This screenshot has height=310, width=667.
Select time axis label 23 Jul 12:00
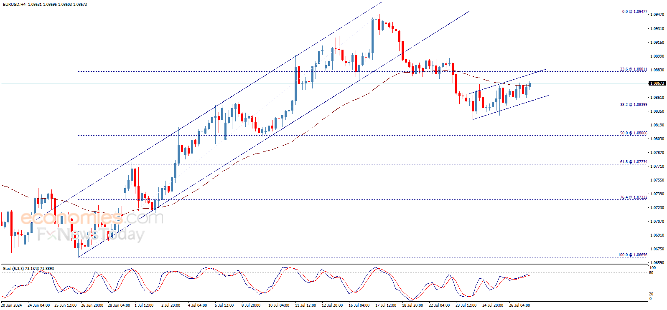466,305
